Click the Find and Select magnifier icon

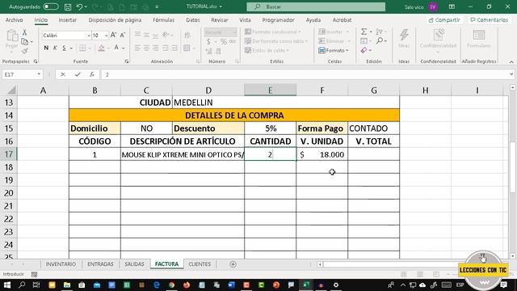pos(380,41)
